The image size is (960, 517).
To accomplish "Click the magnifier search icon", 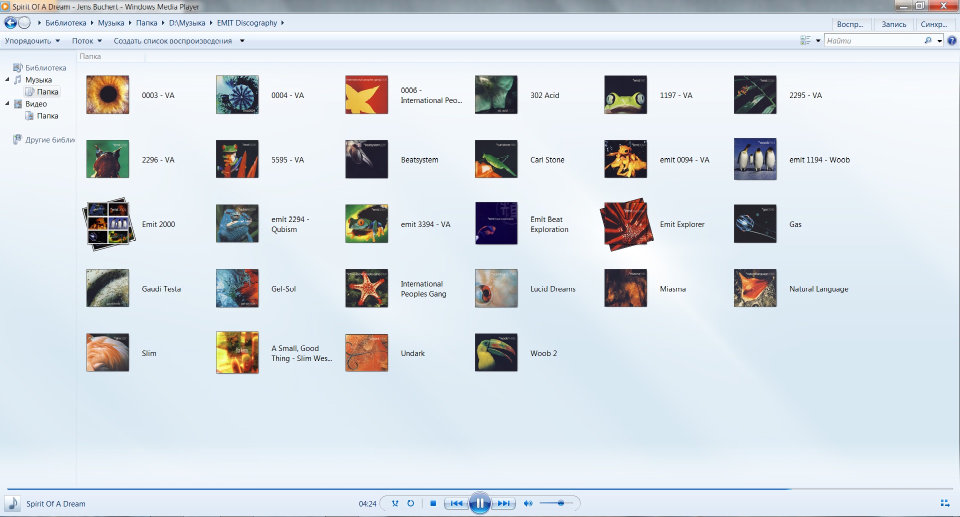I will pos(928,41).
